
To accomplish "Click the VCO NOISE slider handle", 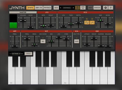I will (108, 24).
